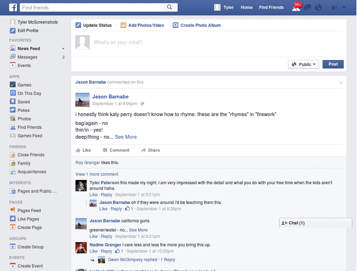Expand See More on california gurls comment
Viewport: 361px width, 271px height.
138,230
